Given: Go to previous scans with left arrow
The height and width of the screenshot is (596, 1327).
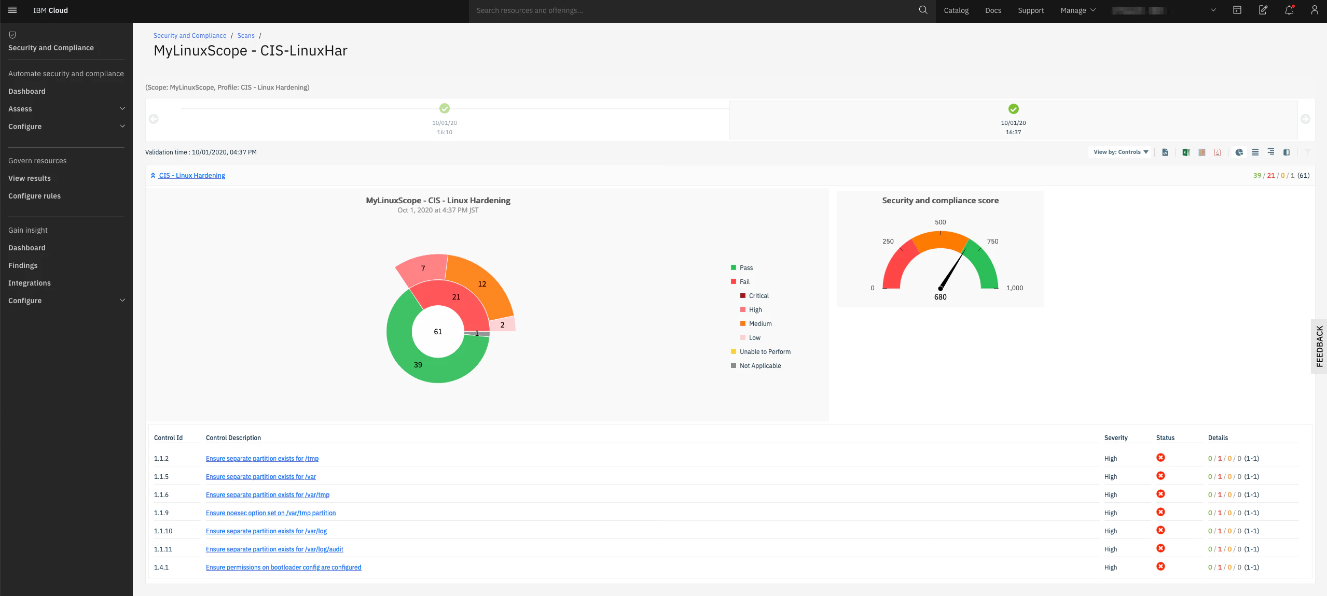Looking at the screenshot, I should pyautogui.click(x=154, y=119).
